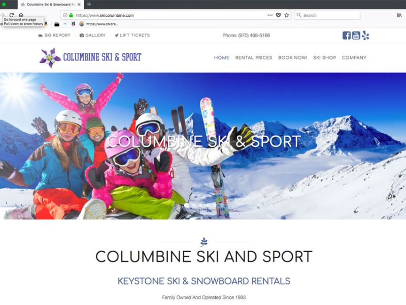Open page actions three-dot menu
The height and width of the screenshot is (305, 406).
tap(270, 15)
